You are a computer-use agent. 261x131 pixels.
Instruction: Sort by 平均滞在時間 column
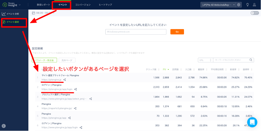[x=218, y=70]
